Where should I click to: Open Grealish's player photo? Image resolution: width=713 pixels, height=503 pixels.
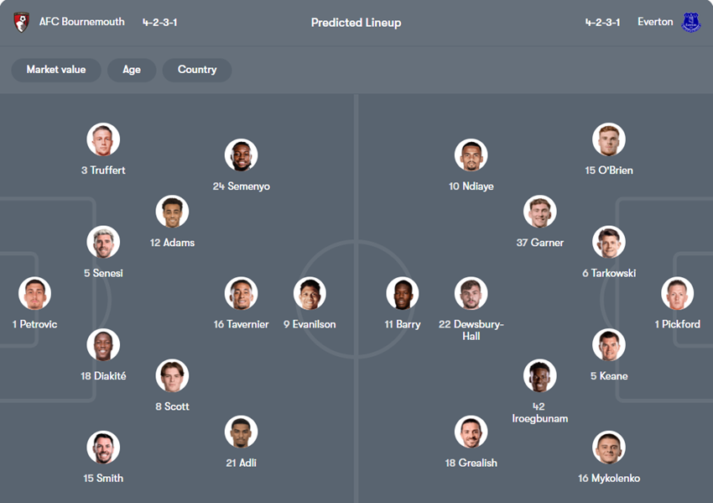(x=471, y=432)
